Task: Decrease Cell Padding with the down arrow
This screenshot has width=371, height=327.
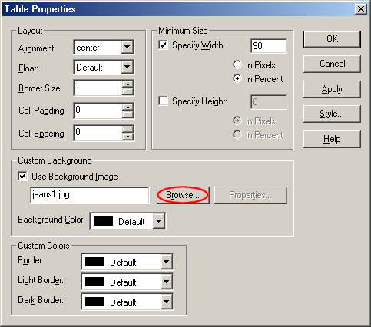Action: [x=128, y=114]
